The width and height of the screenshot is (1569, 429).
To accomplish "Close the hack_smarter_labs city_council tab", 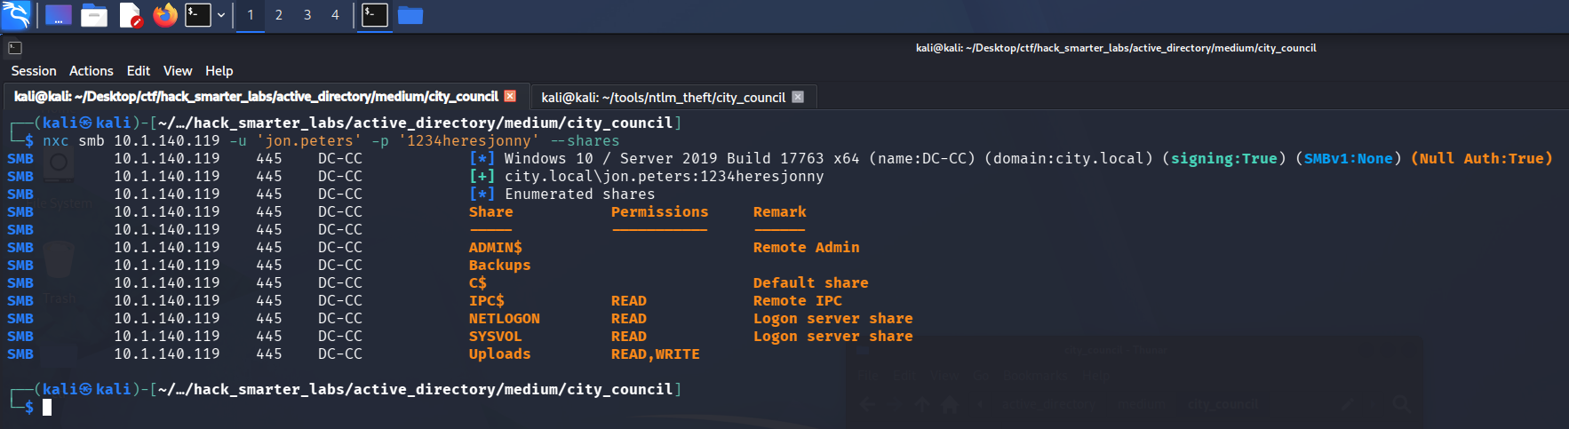I will click(x=510, y=96).
